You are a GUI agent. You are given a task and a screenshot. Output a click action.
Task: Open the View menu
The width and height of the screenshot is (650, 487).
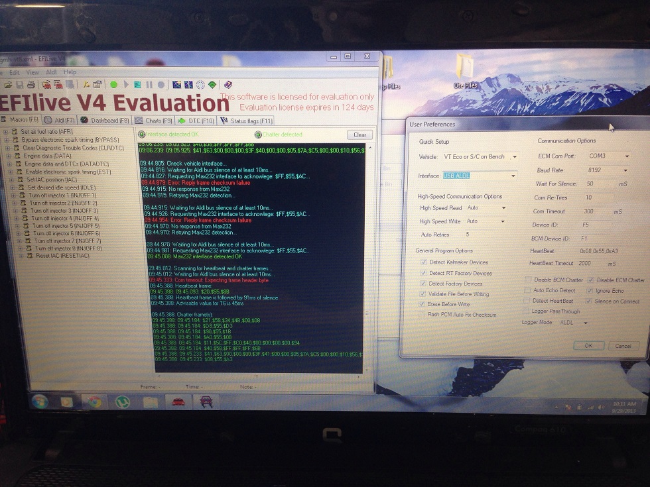(32, 72)
